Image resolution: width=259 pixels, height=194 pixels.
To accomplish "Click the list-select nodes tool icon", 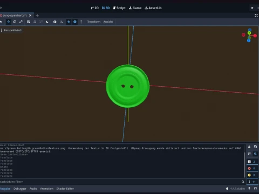I will tap(29, 22).
